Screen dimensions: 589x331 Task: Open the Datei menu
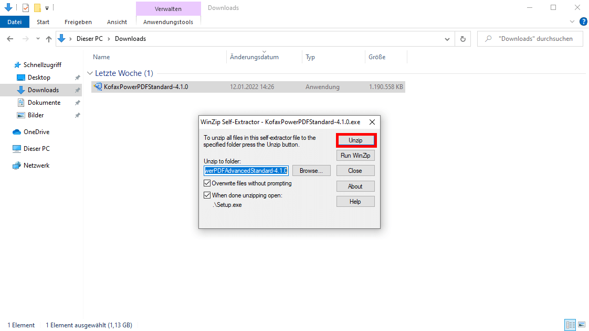tap(15, 22)
